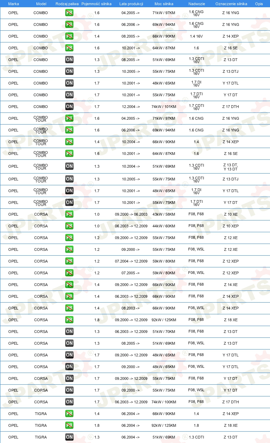Select the '51kW / 70KM' power cell

(x=164, y=332)
